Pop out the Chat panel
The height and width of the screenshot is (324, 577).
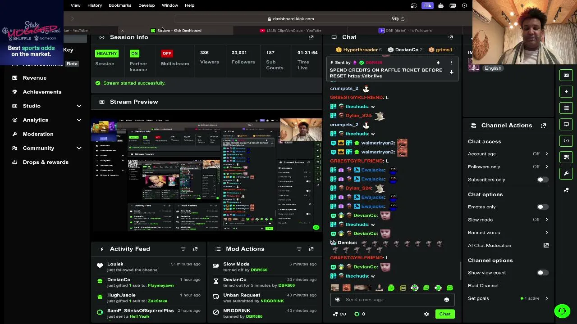pyautogui.click(x=450, y=37)
